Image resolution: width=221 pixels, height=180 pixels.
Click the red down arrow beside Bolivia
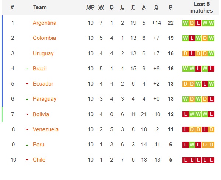(27, 114)
